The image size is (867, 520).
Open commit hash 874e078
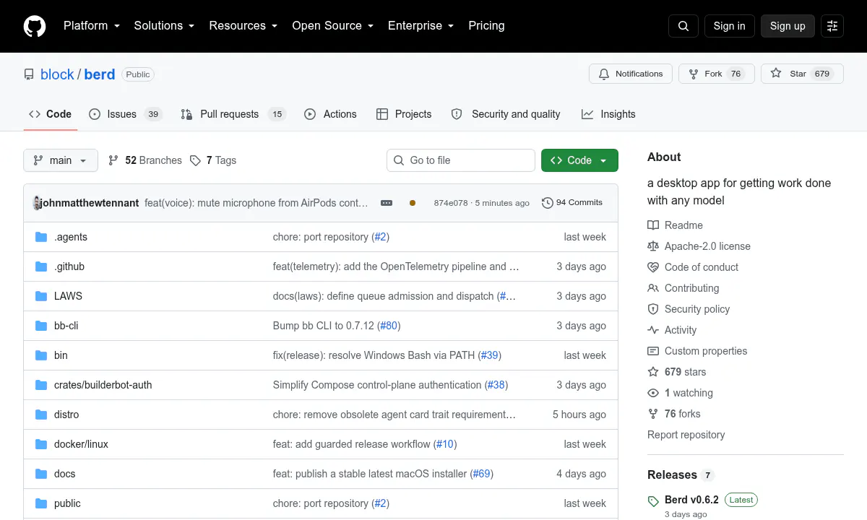point(451,203)
